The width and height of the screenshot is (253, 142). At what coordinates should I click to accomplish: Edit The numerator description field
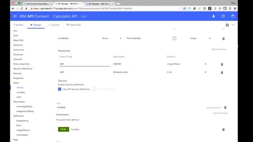(x=147, y=38)
